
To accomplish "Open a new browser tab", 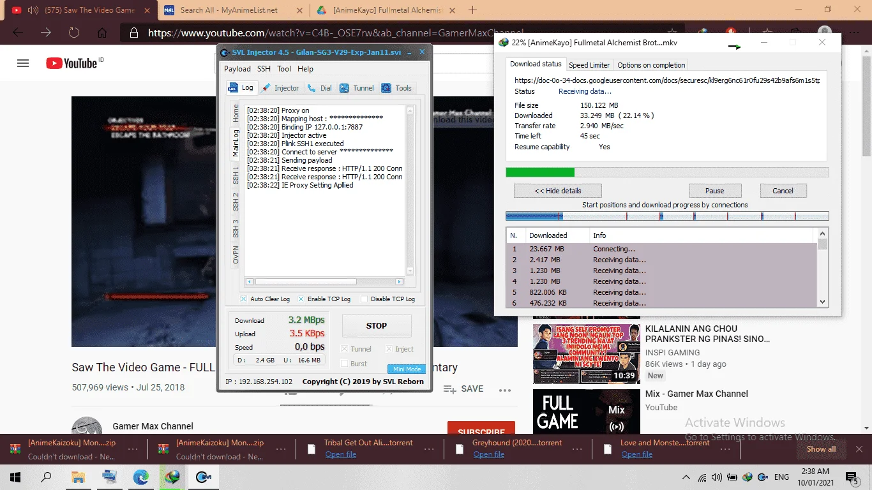I will point(473,10).
